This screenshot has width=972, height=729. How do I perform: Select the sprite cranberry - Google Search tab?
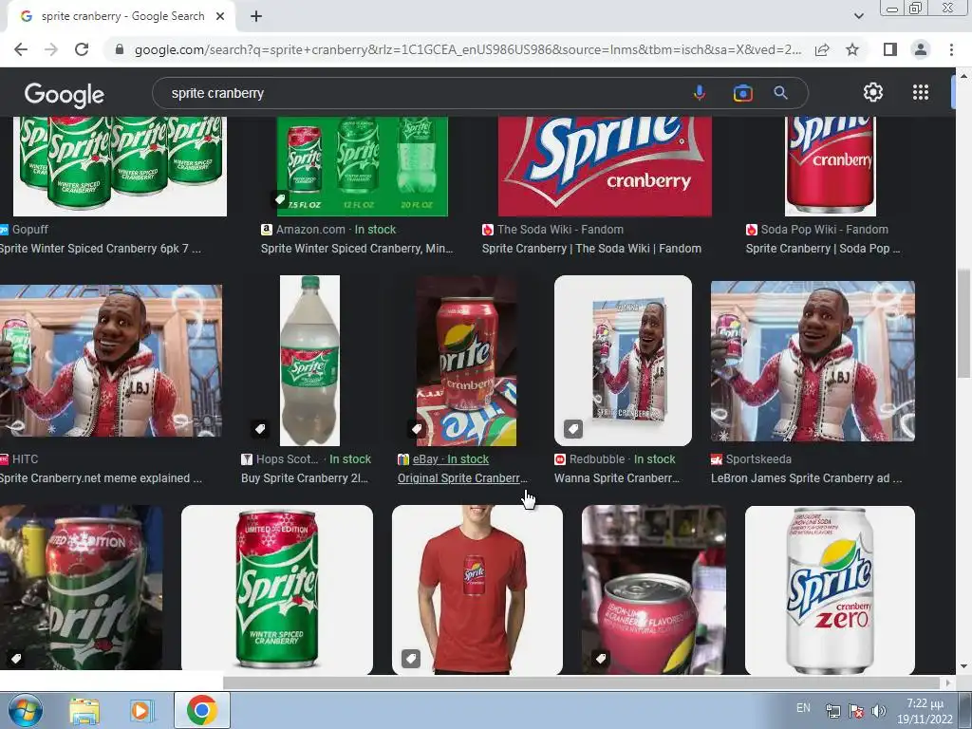(x=121, y=17)
